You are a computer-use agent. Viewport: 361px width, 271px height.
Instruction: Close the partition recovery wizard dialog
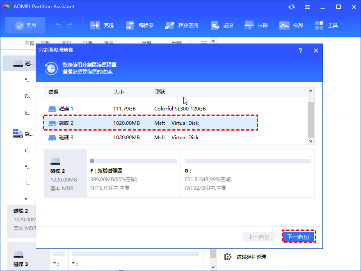click(315, 51)
